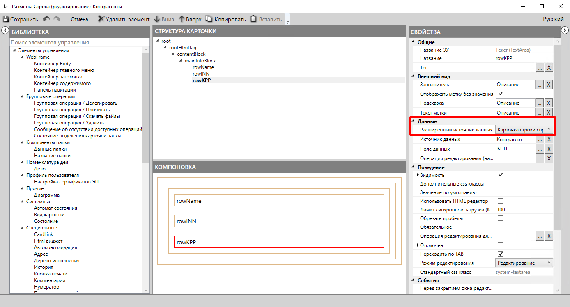Open the toolbar overflow arrow
This screenshot has height=307, width=570.
pos(287,20)
